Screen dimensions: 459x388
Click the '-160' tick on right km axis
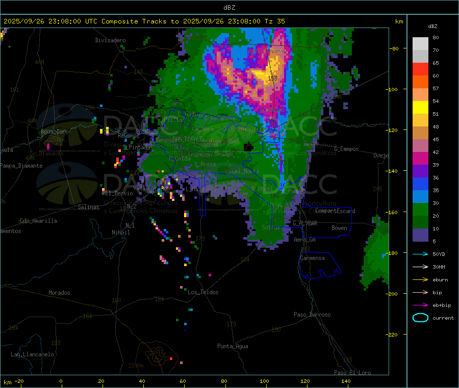[x=393, y=213]
